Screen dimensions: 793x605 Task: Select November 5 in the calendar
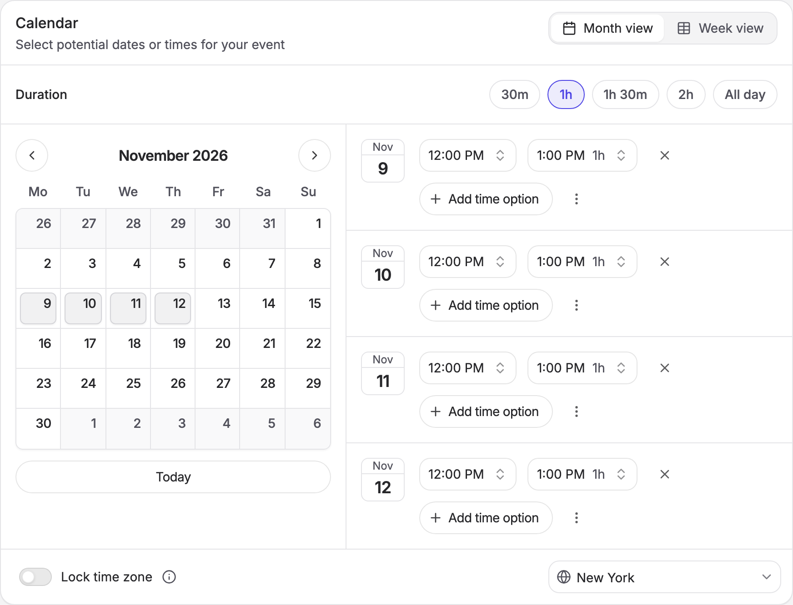(x=173, y=268)
